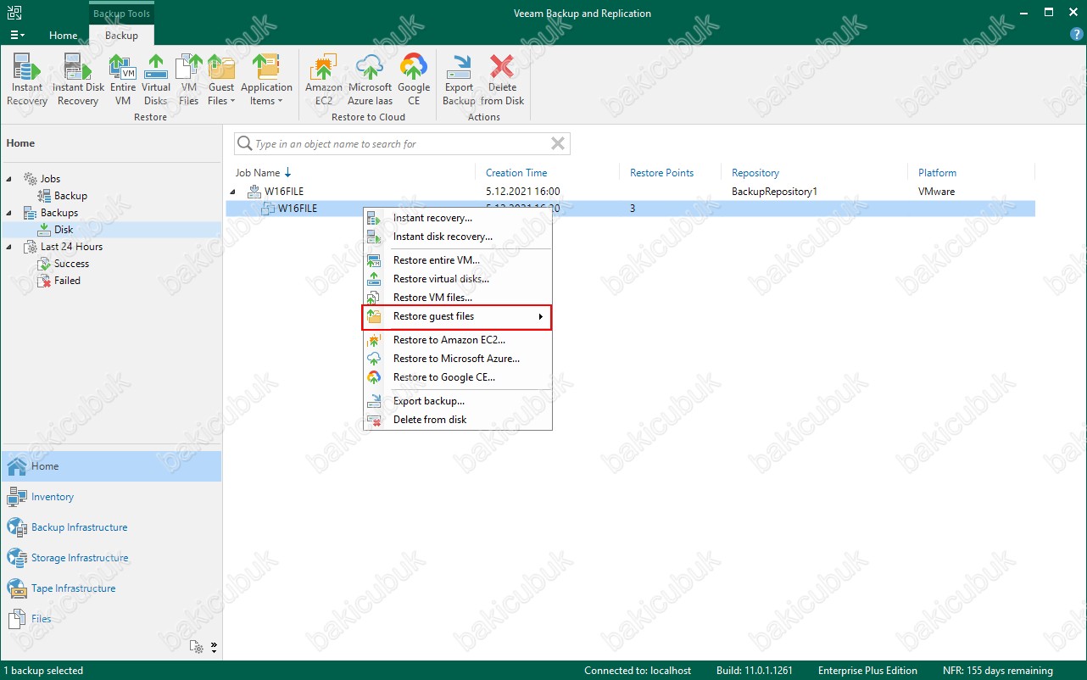Click Google CE restore icon
The height and width of the screenshot is (680, 1087).
[414, 81]
